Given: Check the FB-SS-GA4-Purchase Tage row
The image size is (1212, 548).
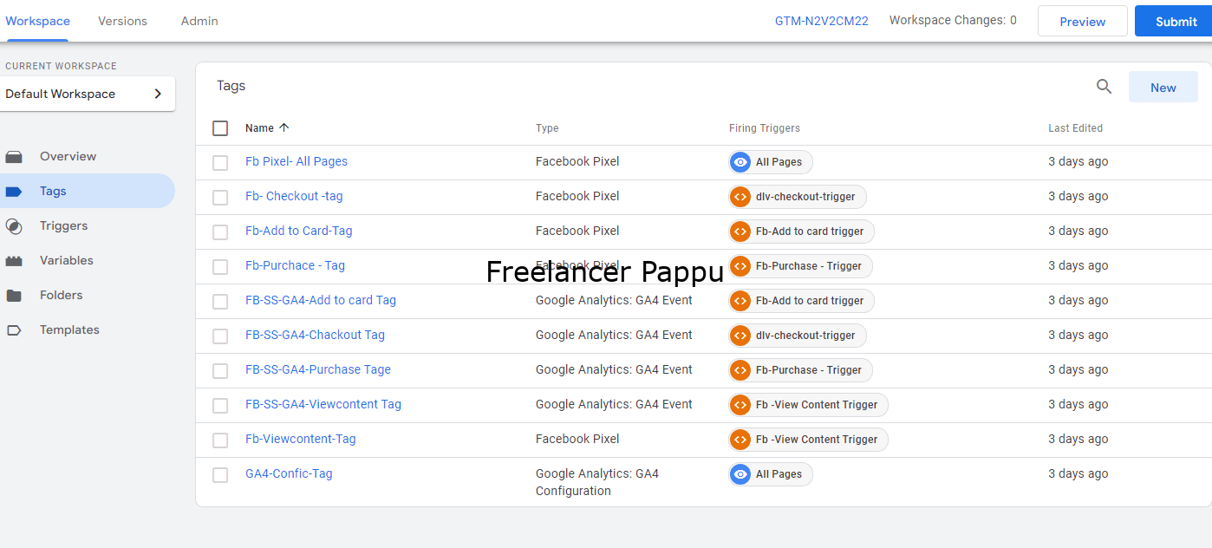Looking at the screenshot, I should [x=220, y=371].
